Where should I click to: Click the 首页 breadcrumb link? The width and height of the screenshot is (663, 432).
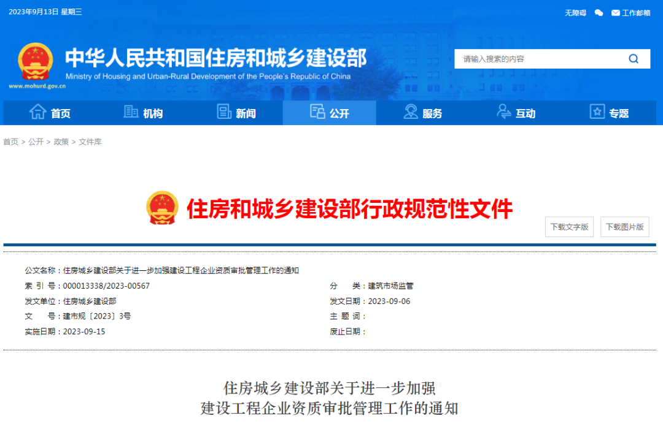(x=10, y=142)
